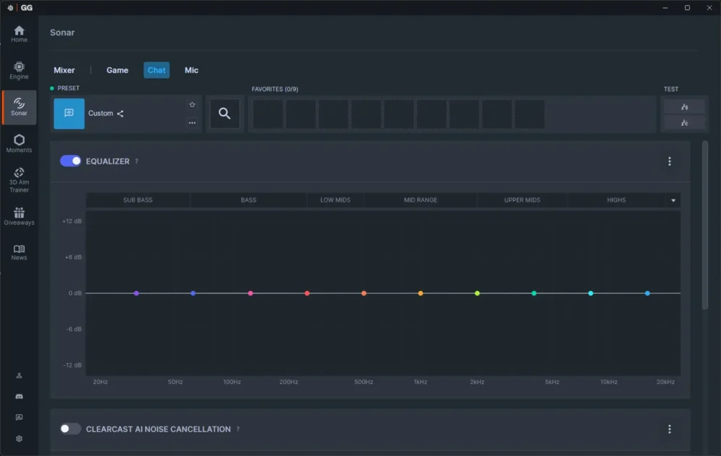
Task: Open the News section
Action: point(19,253)
